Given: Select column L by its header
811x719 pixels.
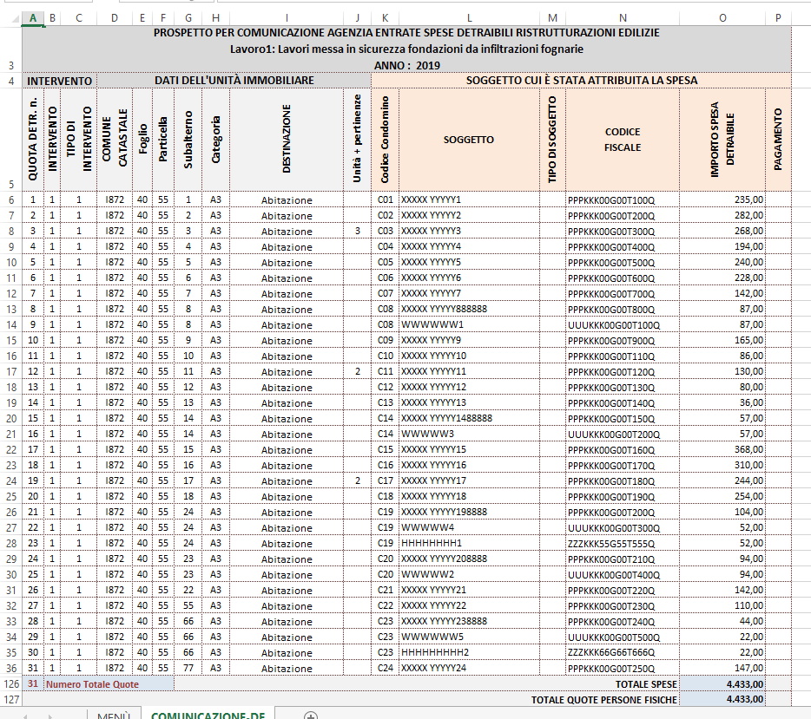Looking at the screenshot, I should pos(469,18).
